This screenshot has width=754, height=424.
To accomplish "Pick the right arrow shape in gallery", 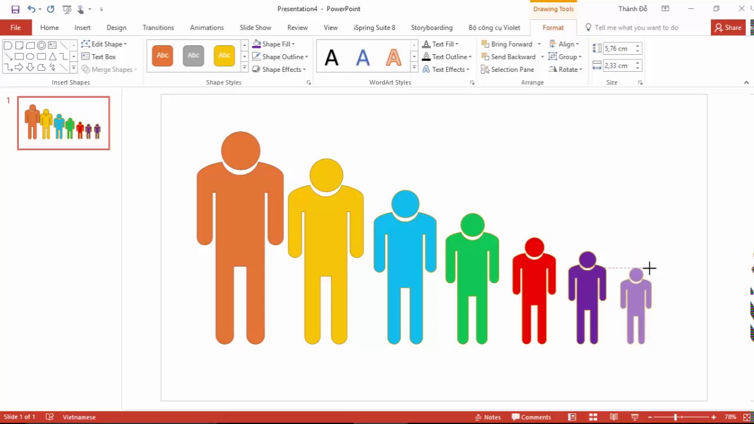I will pyautogui.click(x=19, y=68).
